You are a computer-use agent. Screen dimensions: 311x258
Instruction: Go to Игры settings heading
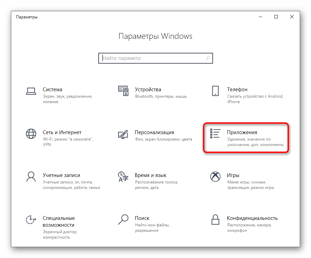tap(233, 175)
